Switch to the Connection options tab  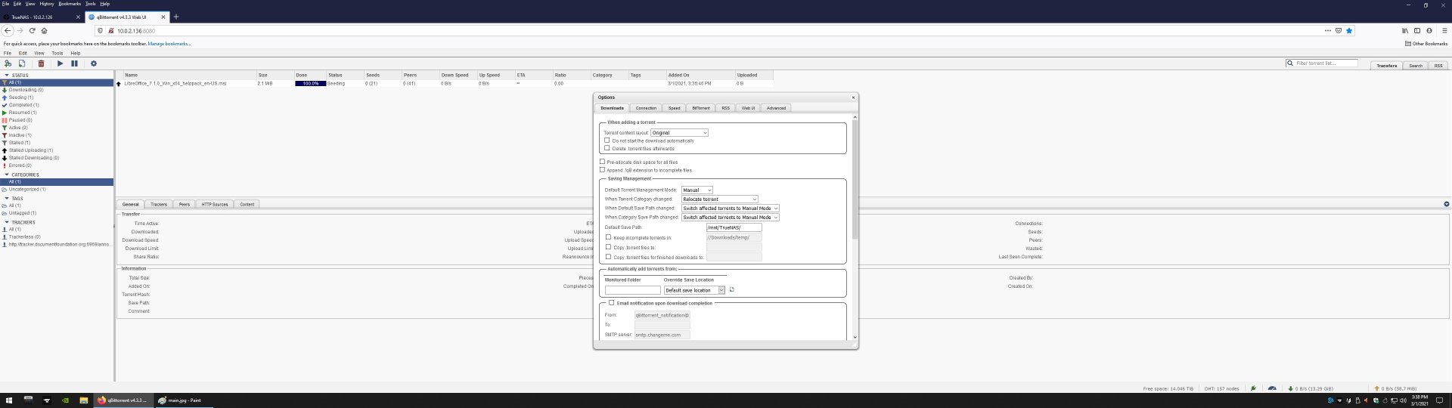click(646, 108)
